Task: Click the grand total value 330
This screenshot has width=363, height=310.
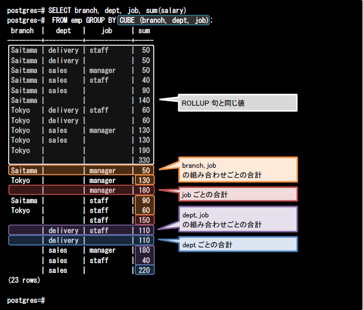Action: click(144, 160)
